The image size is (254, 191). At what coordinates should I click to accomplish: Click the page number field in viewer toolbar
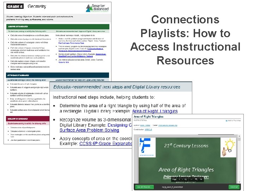click(x=180, y=179)
